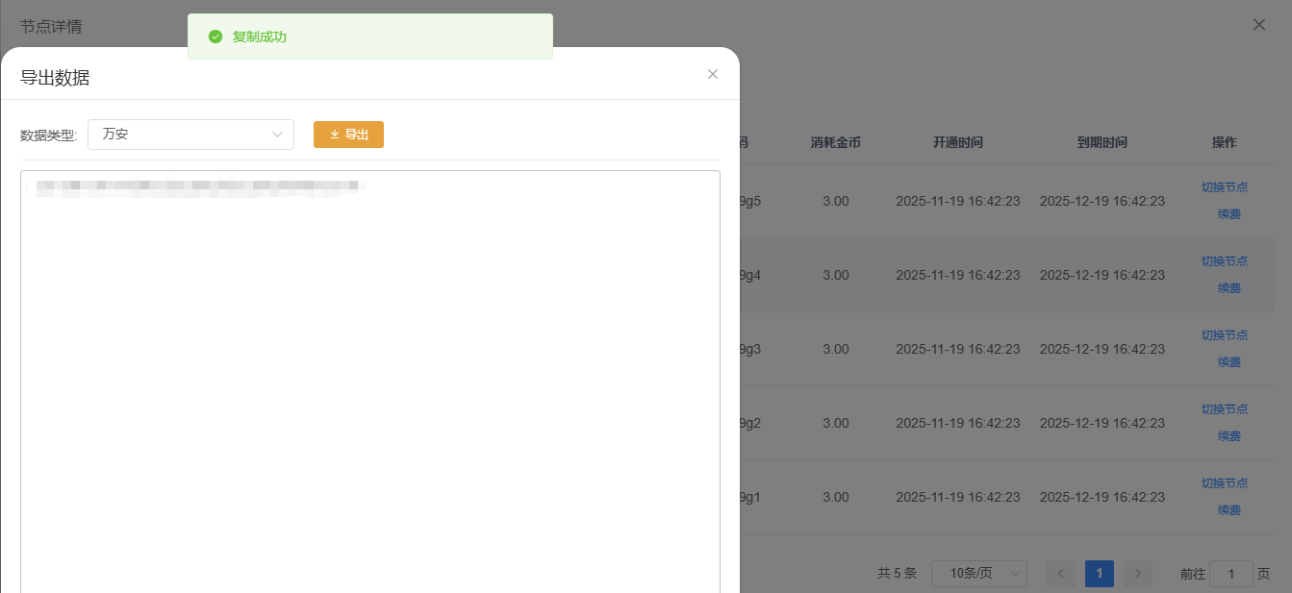Click 切换节点 in the fourth row
Image resolution: width=1292 pixels, height=593 pixels.
pyautogui.click(x=1224, y=409)
